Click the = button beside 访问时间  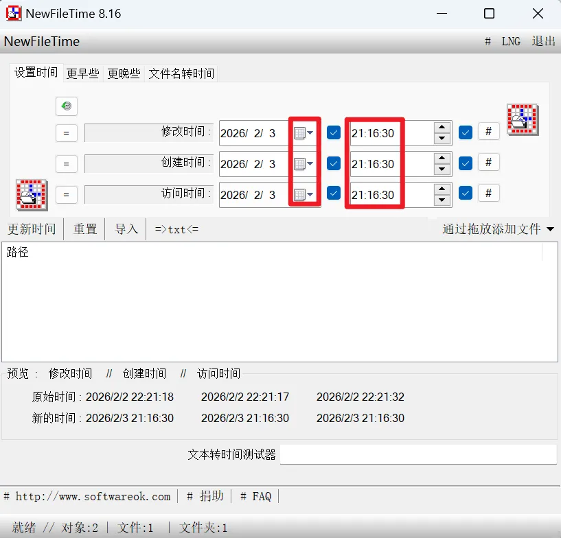tap(67, 194)
